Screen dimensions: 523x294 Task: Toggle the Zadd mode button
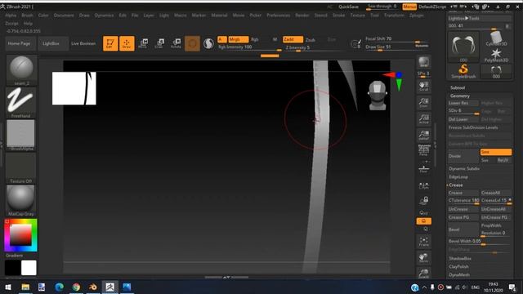coord(293,40)
